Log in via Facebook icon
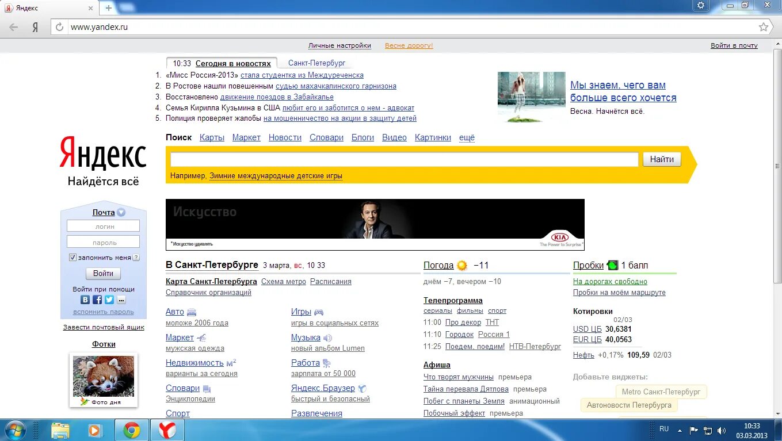This screenshot has height=441, width=782. (x=97, y=300)
